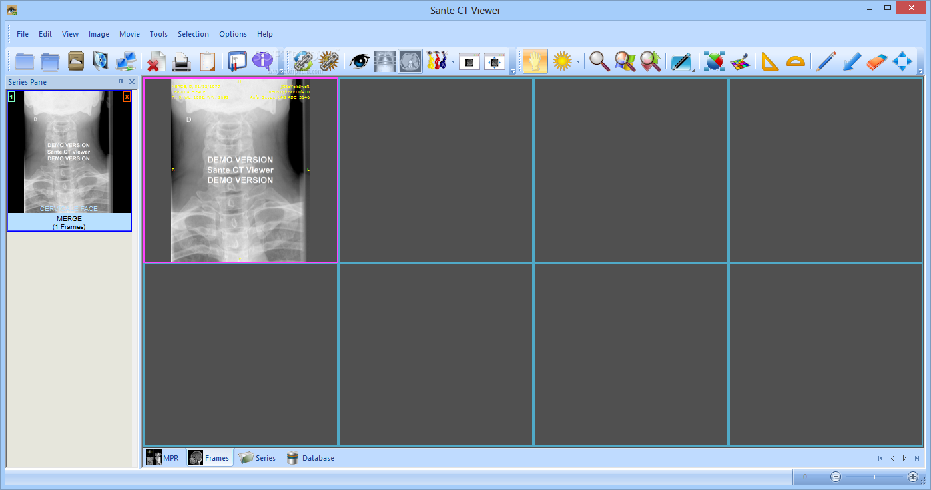Close the Series Pane
The width and height of the screenshot is (931, 490).
(132, 82)
